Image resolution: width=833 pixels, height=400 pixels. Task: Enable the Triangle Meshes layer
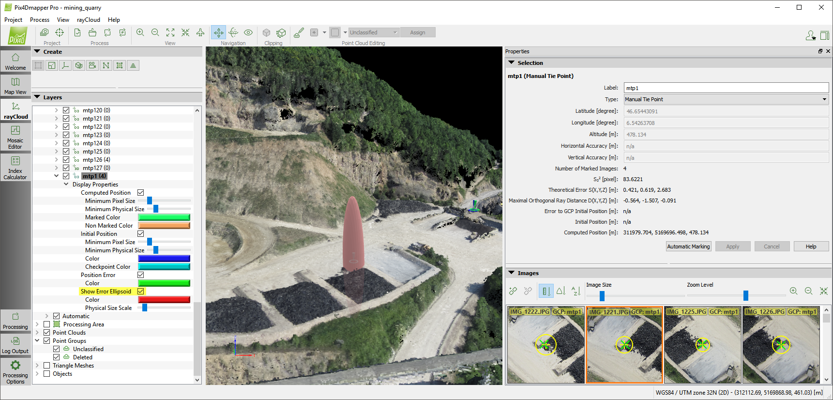[47, 366]
